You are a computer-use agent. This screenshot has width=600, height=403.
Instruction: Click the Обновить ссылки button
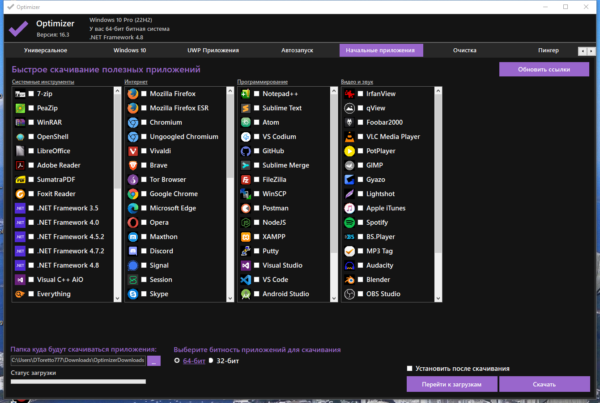544,69
